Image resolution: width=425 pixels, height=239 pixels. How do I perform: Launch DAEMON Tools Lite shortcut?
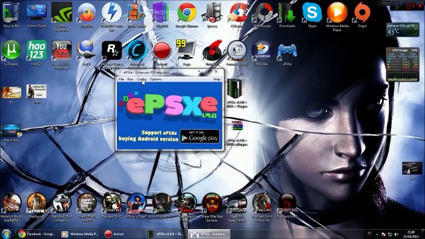pos(112,16)
